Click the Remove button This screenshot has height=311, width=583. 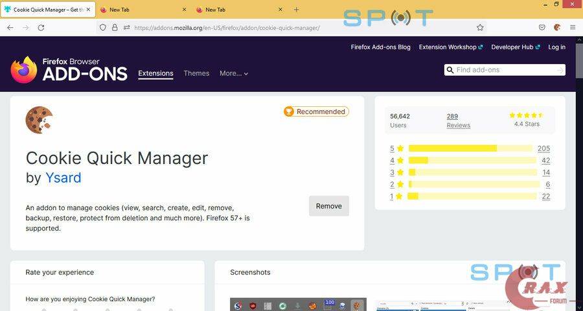[x=329, y=206]
